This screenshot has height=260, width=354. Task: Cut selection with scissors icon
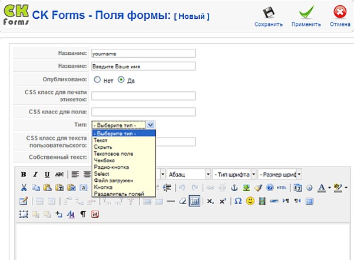coord(24,188)
